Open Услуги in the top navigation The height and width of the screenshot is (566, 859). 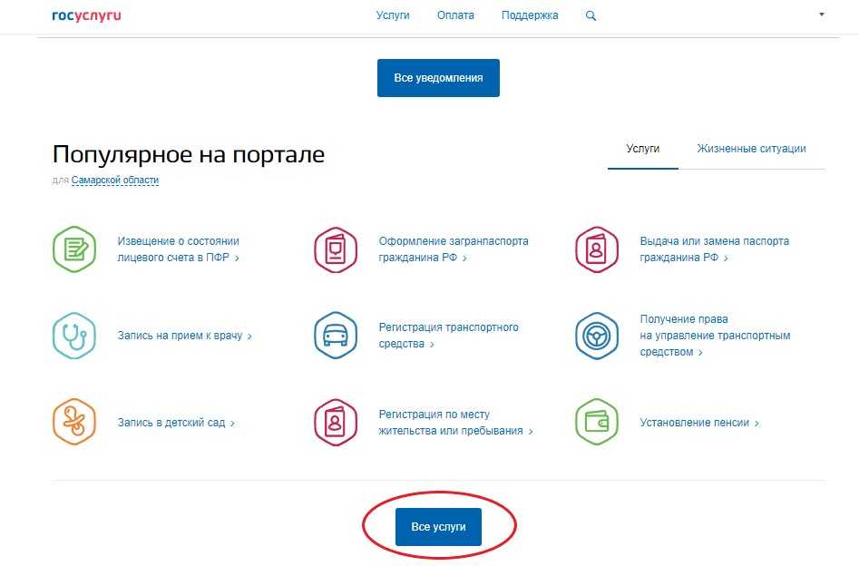click(x=393, y=15)
